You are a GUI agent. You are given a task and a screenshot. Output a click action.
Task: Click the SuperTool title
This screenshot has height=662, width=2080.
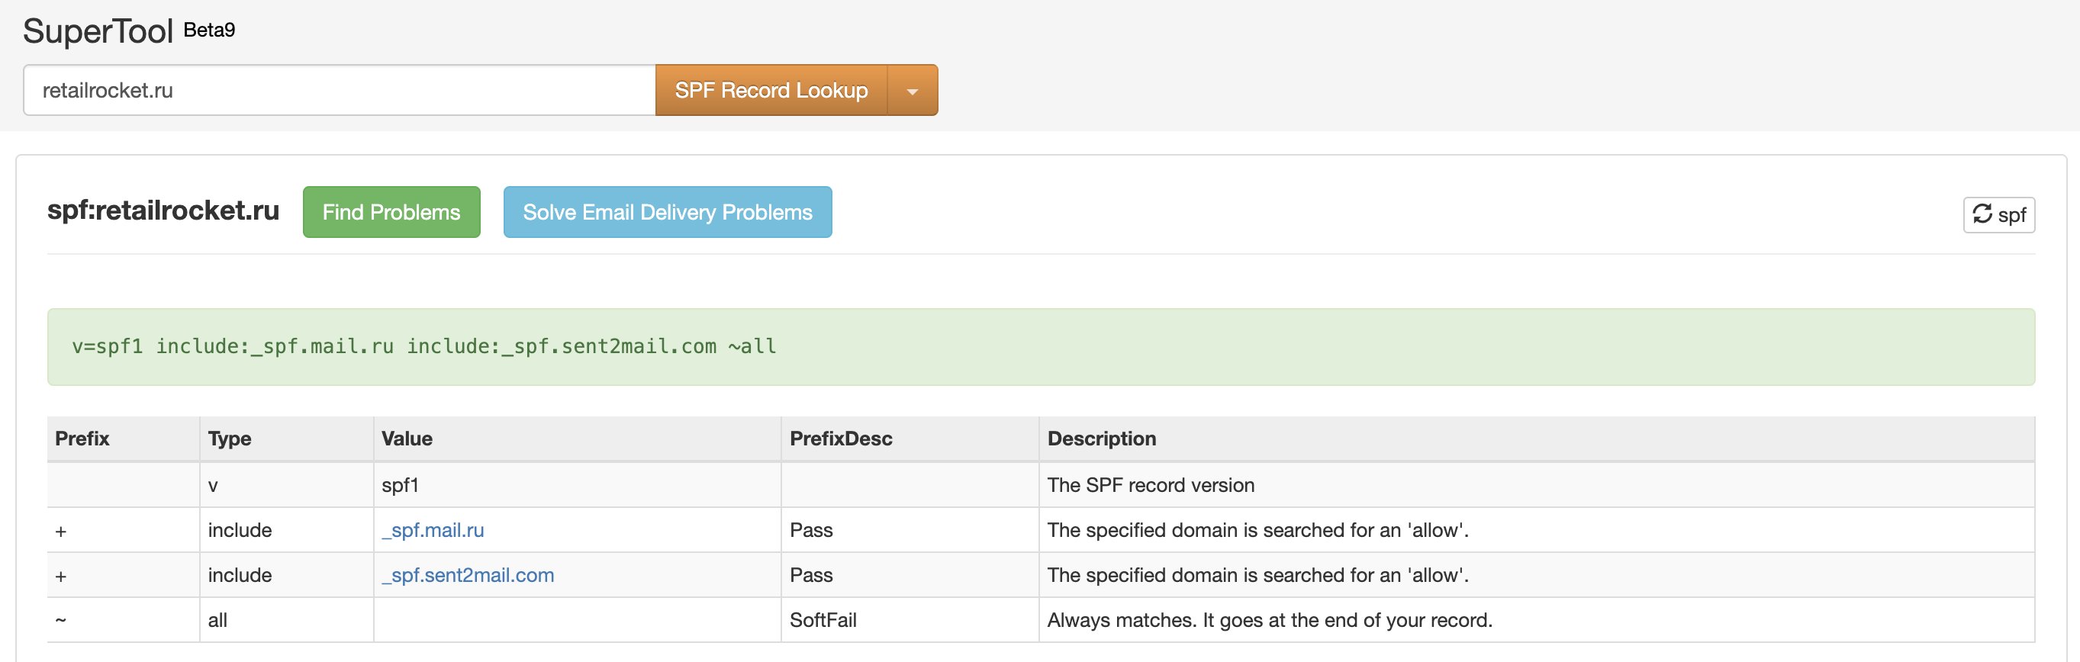click(98, 31)
